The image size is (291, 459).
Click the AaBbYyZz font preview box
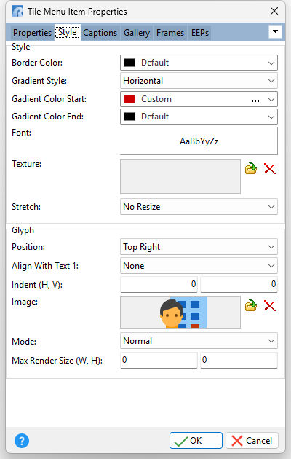(x=199, y=141)
